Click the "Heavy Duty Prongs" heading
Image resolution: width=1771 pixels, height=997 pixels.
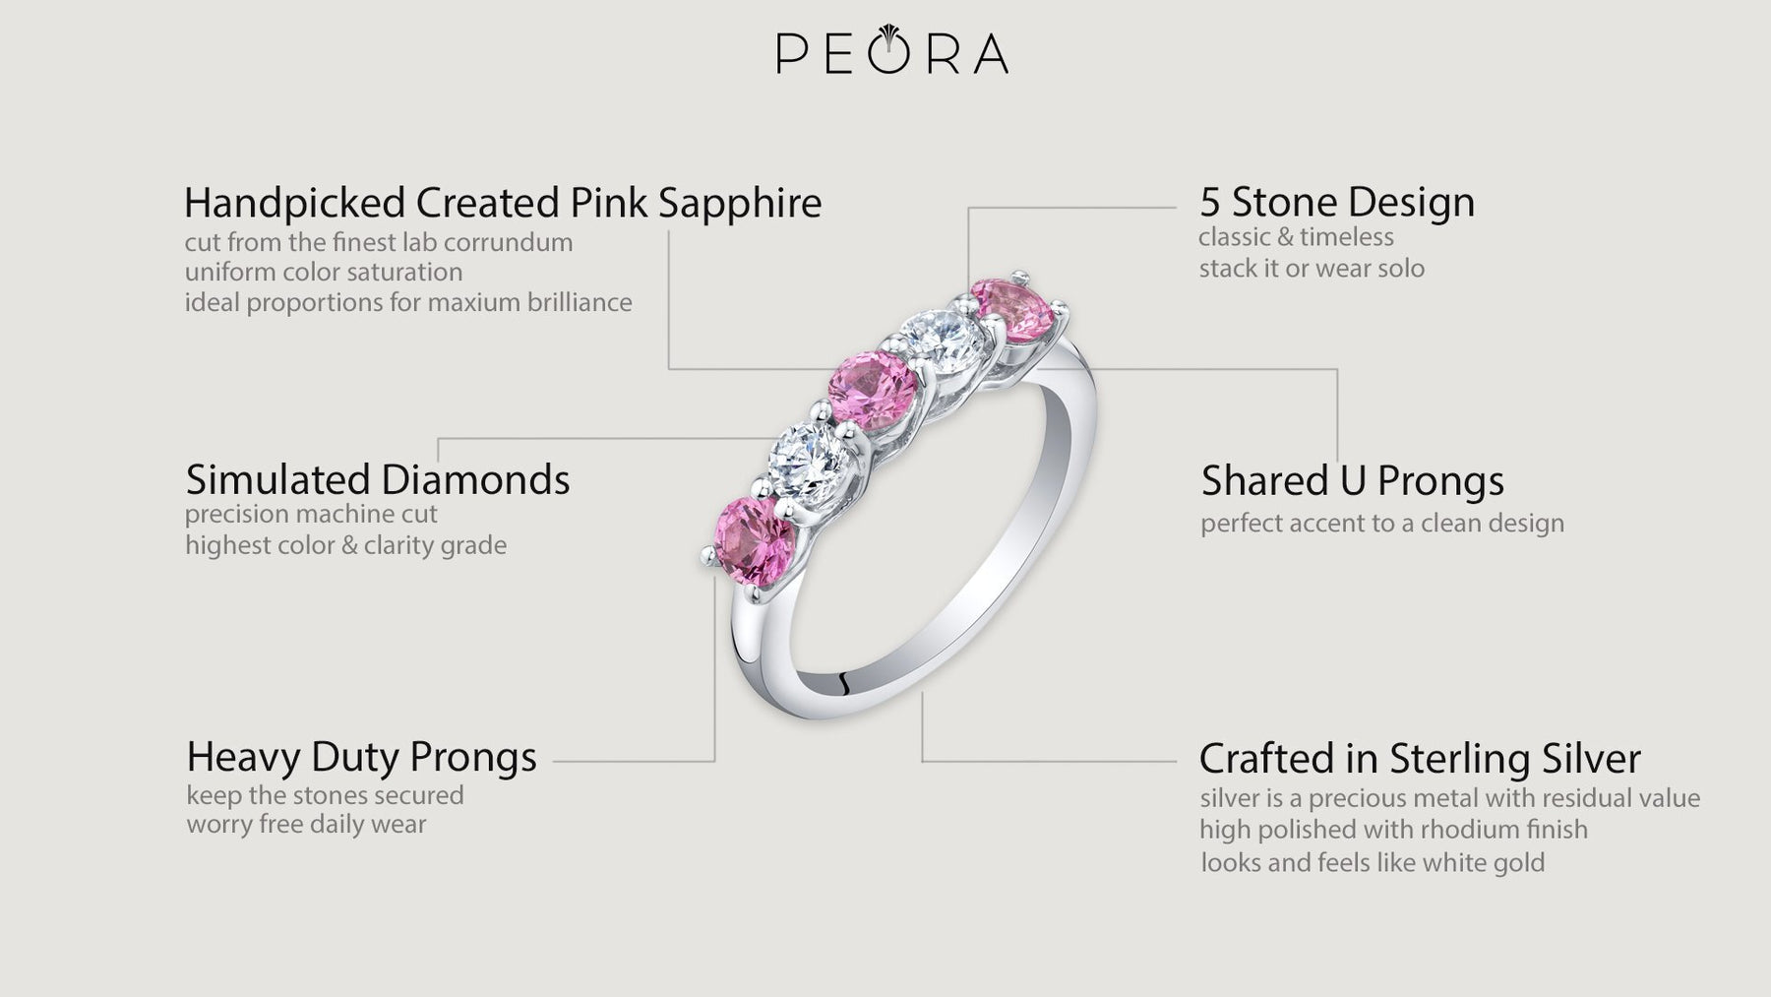[x=362, y=757]
